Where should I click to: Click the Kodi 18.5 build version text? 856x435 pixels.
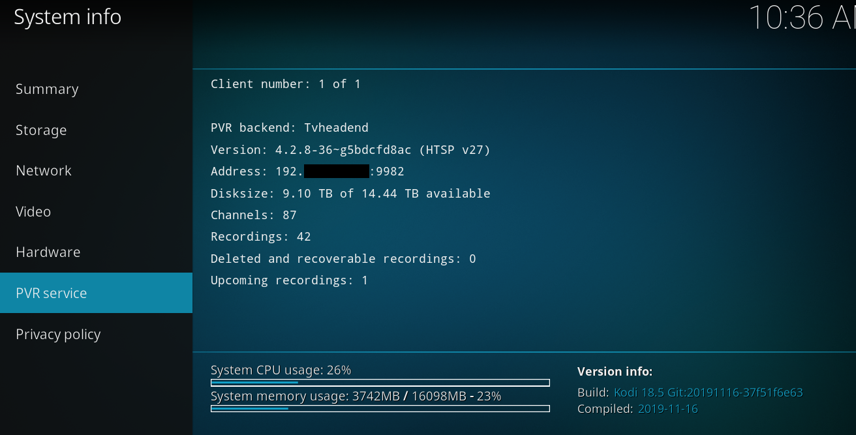tap(708, 393)
